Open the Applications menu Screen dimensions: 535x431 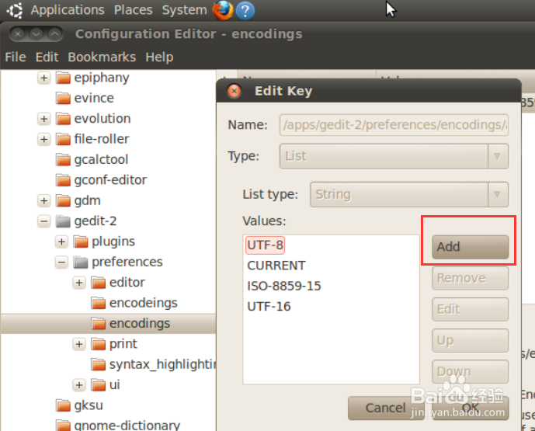68,10
